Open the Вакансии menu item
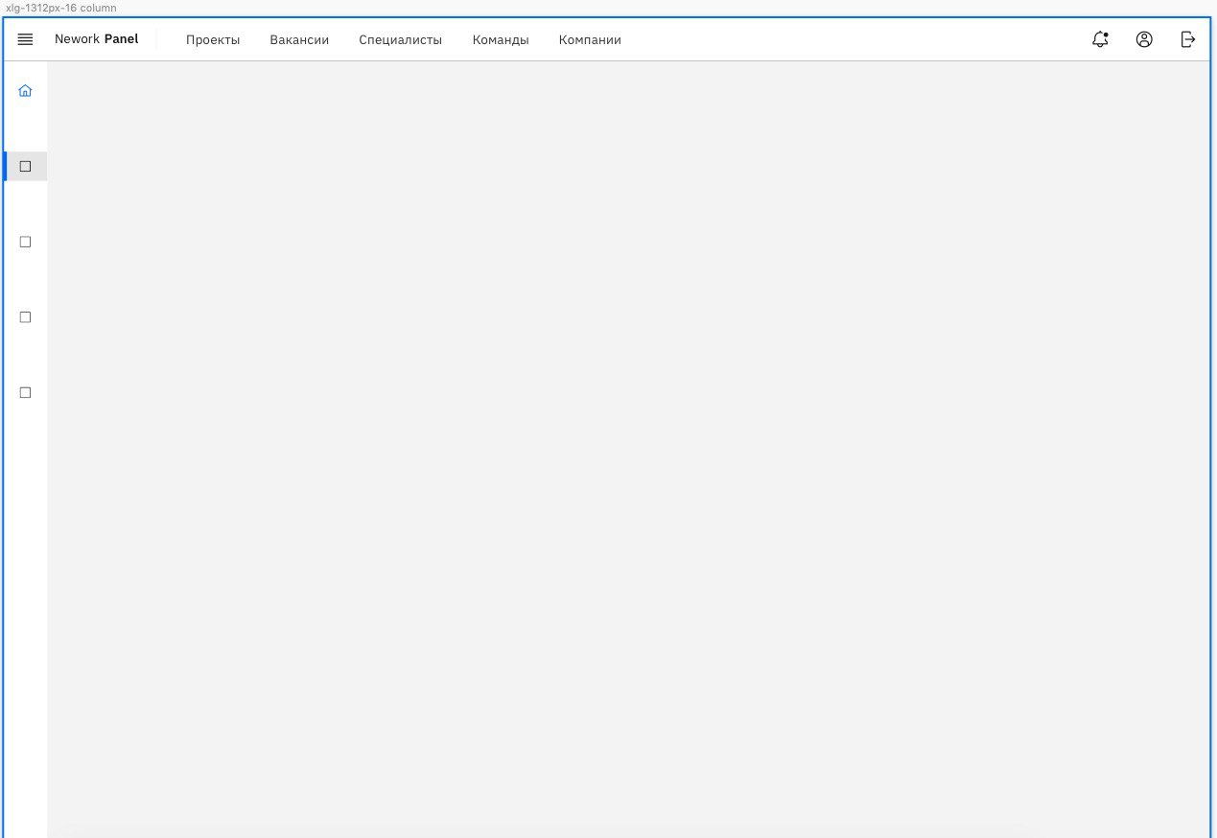Image resolution: width=1217 pixels, height=838 pixels. click(299, 40)
